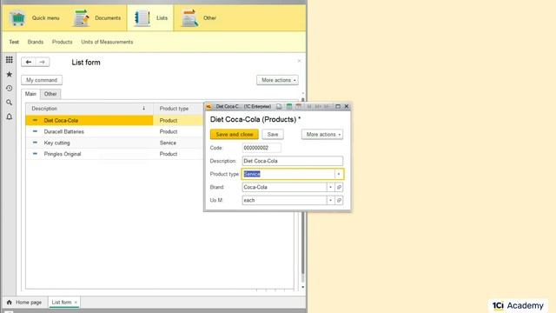
Task: Click the Duracell Batteries row item icon
Action: pyautogui.click(x=35, y=131)
